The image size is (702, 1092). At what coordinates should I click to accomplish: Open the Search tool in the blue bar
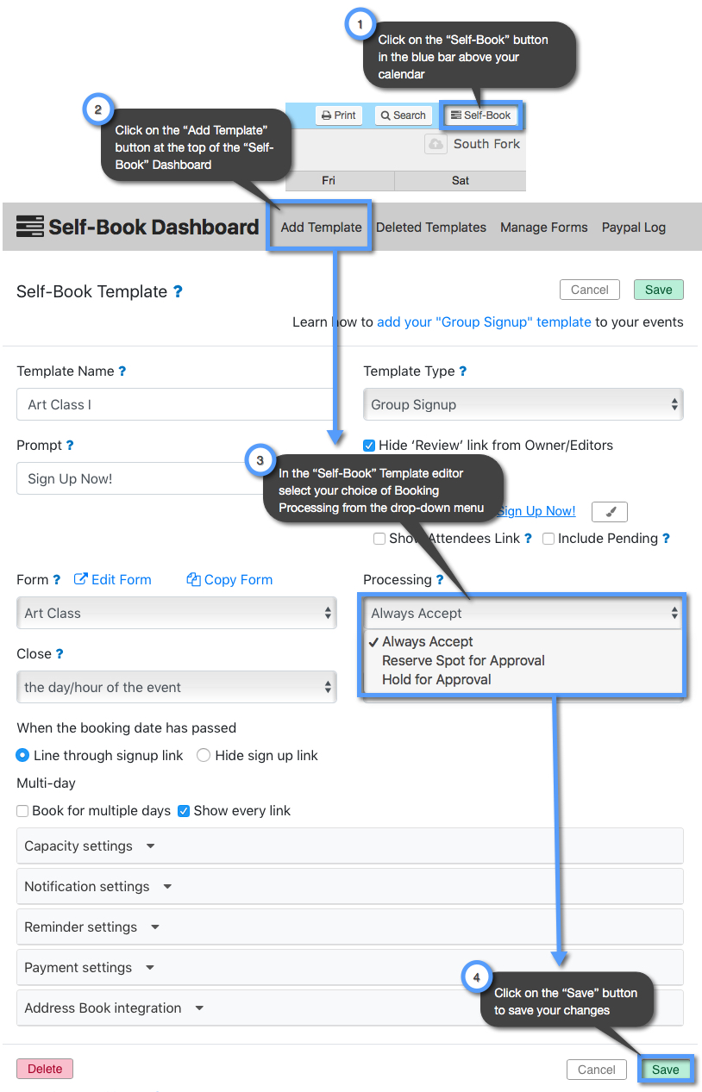(x=402, y=115)
